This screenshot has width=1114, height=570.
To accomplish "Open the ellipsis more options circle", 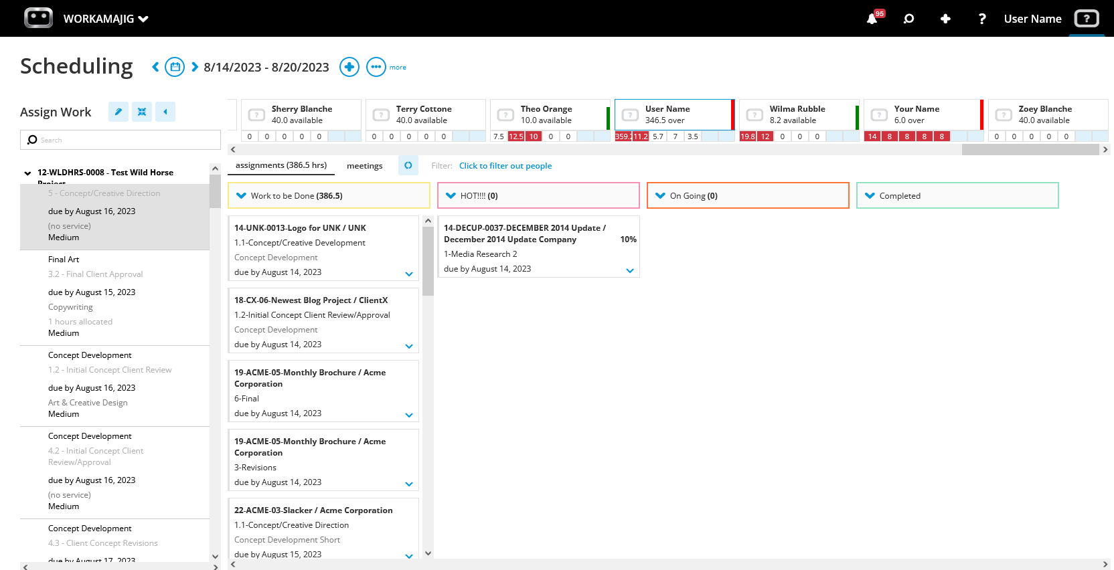I will [x=376, y=67].
